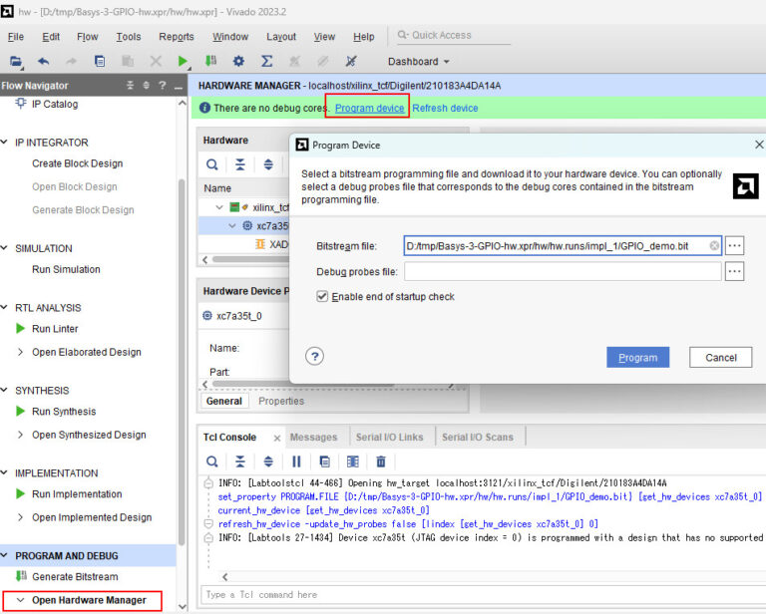This screenshot has width=766, height=614.
Task: Open the Reports menu
Action: [x=177, y=37]
